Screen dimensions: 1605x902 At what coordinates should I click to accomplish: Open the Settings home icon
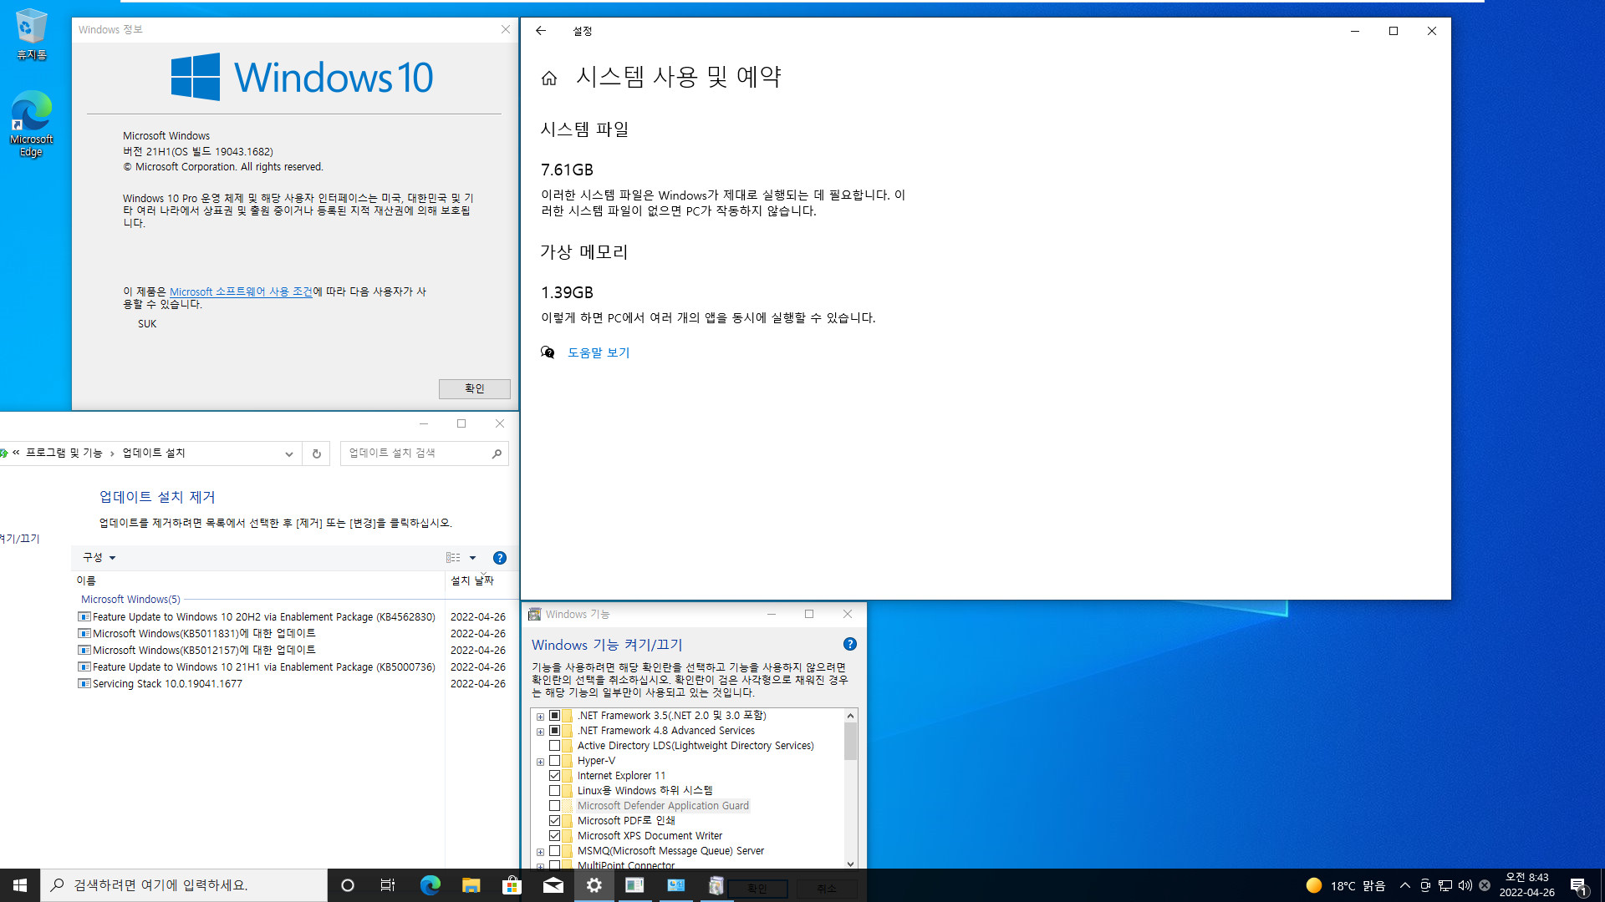[549, 79]
